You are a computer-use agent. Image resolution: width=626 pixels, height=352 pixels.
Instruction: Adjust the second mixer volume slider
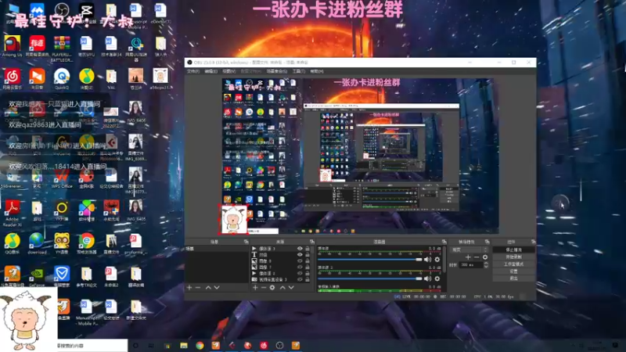[x=370, y=278]
